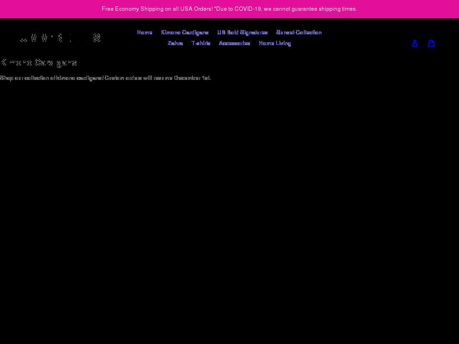
Task: Open the US Sold Signatures menu item
Action: [242, 32]
